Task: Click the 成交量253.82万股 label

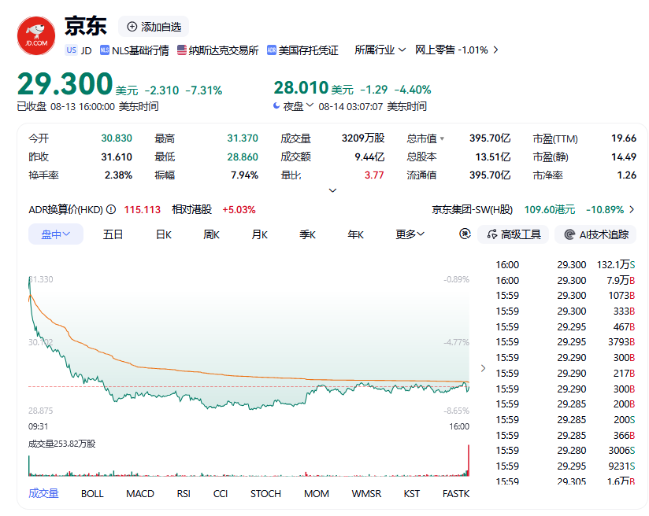Action: 61,444
